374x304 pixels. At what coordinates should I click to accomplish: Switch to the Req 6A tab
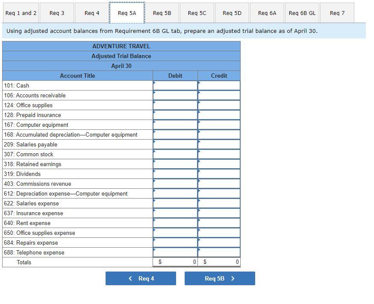pyautogui.click(x=267, y=13)
